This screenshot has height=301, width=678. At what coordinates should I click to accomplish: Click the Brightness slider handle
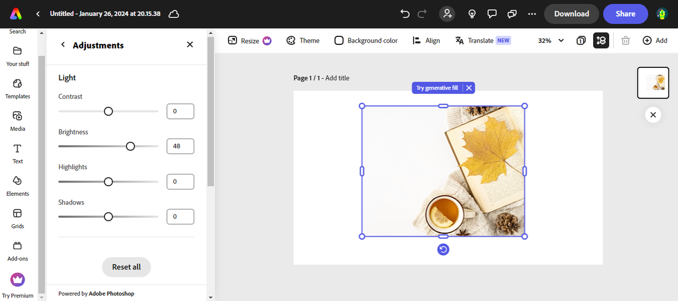pos(130,146)
